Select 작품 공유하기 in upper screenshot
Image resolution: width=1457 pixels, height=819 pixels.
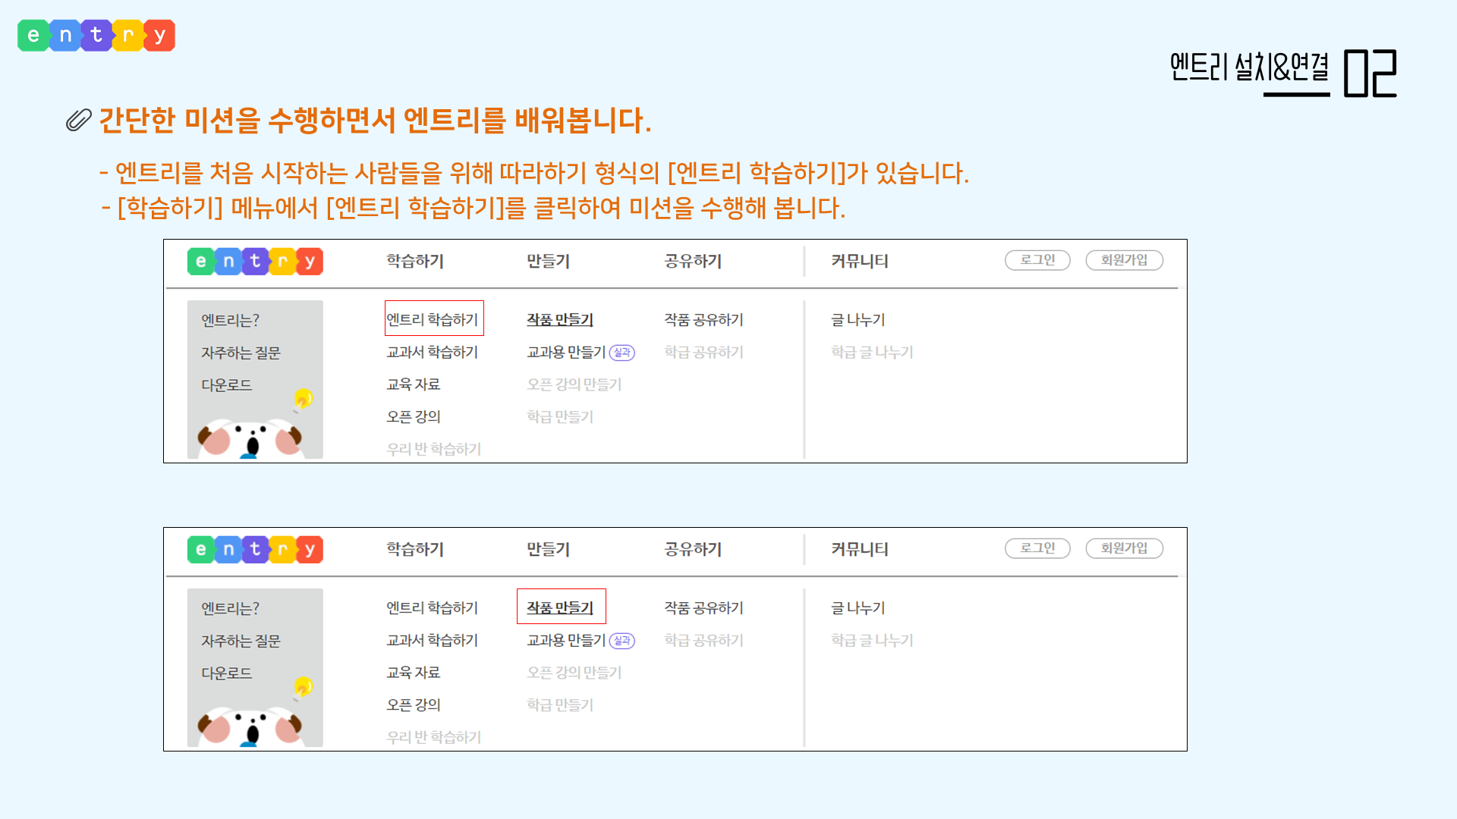point(704,319)
